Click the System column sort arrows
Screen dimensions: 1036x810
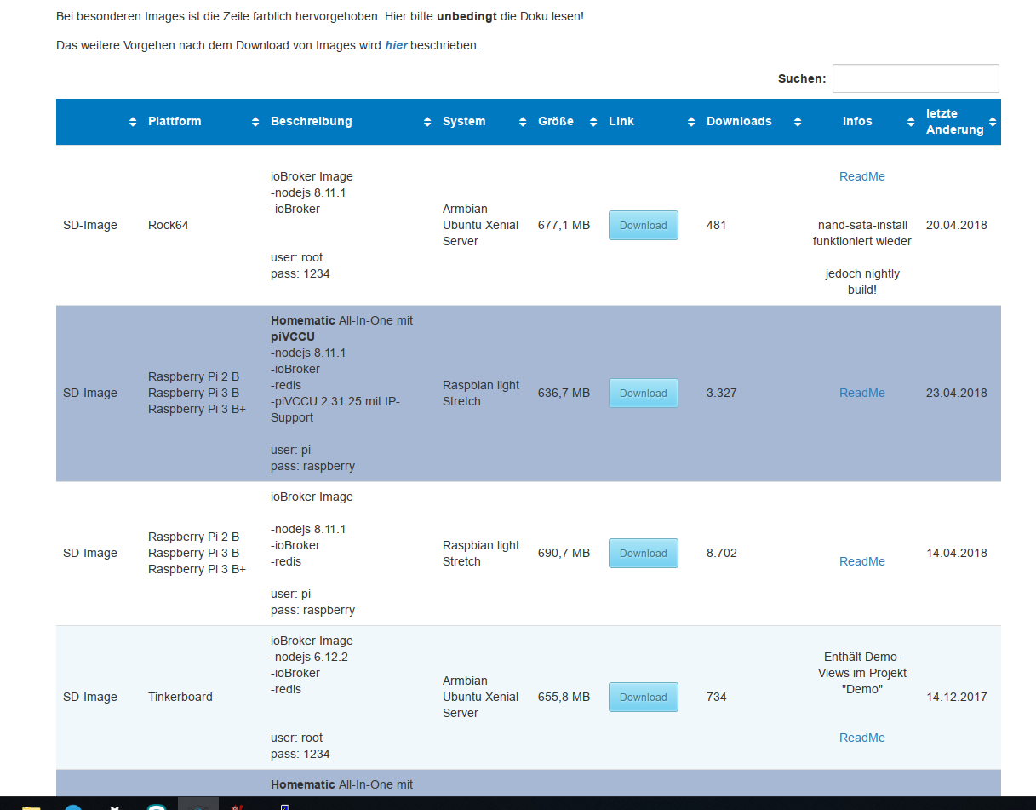click(x=523, y=122)
